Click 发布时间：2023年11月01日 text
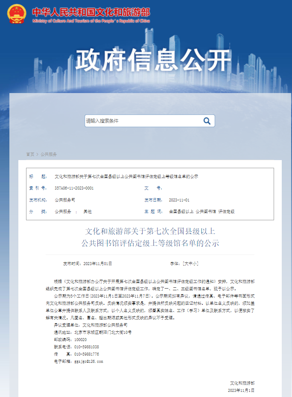The width and height of the screenshot is (292, 397). pos(88,263)
